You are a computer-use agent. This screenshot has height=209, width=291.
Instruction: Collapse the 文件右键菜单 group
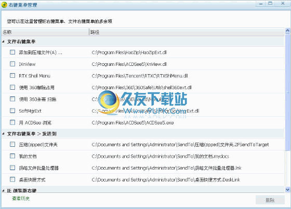pyautogui.click(x=3, y=41)
